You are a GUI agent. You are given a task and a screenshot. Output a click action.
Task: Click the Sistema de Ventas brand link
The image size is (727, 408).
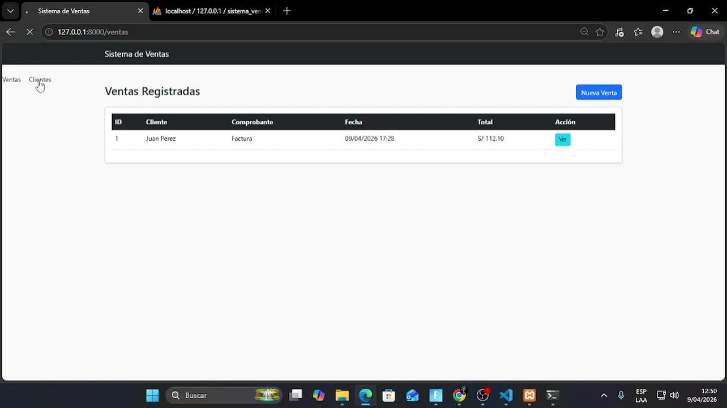(x=136, y=54)
